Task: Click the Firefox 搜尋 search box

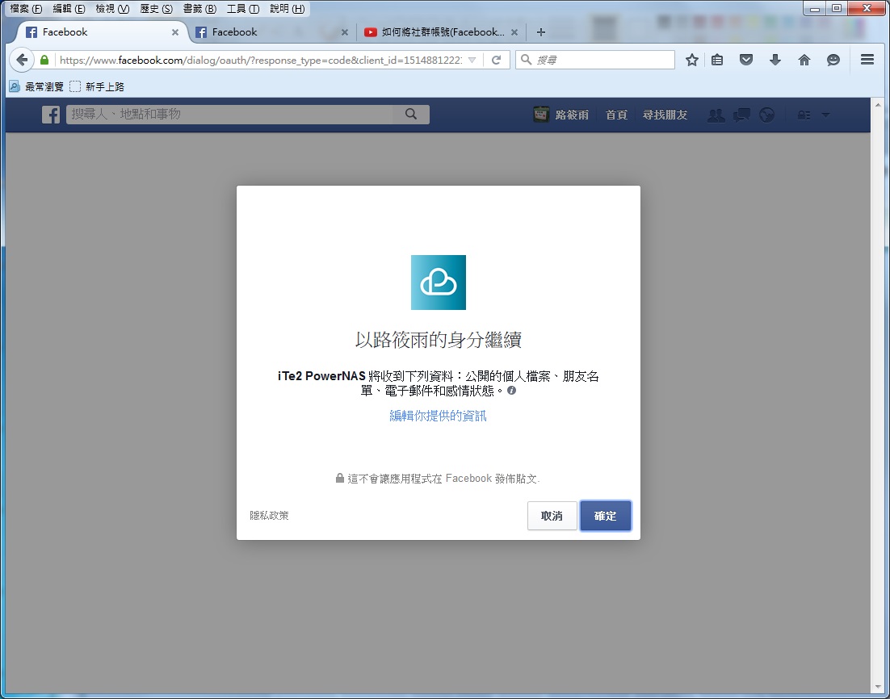Action: (x=595, y=60)
